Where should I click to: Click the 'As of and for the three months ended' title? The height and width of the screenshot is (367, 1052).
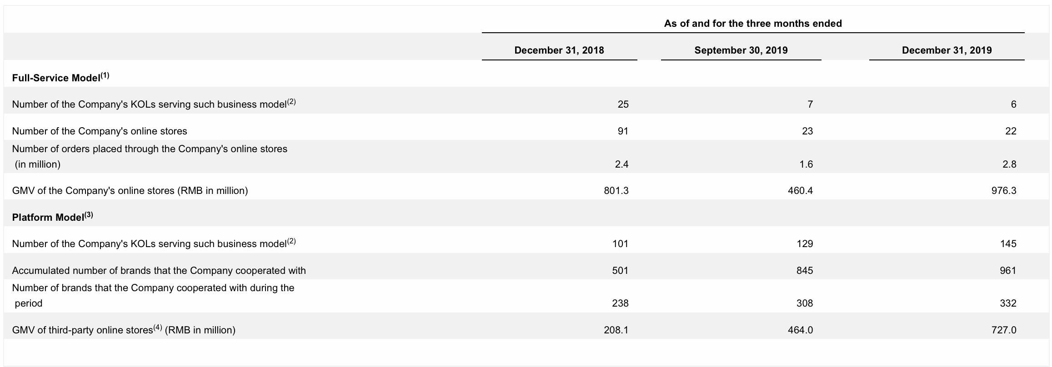click(753, 24)
